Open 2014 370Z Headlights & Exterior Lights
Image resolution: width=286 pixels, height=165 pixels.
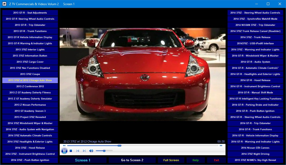30,142
